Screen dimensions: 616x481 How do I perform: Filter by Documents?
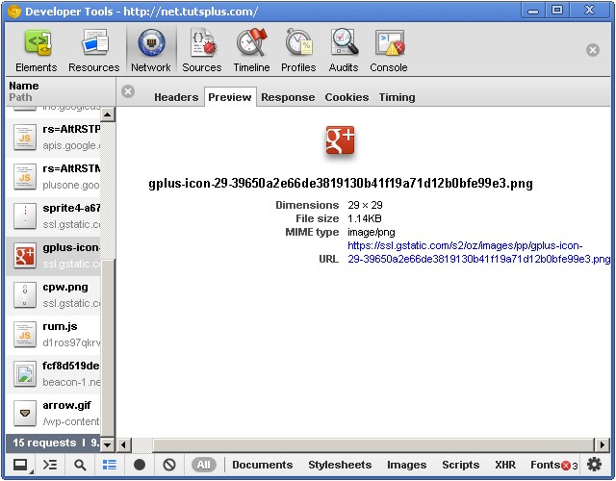tap(263, 465)
